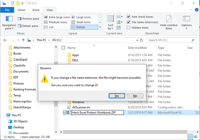Click the horizontal scrollbar in file list
Screen dimensions: 200x140
(x=125, y=132)
